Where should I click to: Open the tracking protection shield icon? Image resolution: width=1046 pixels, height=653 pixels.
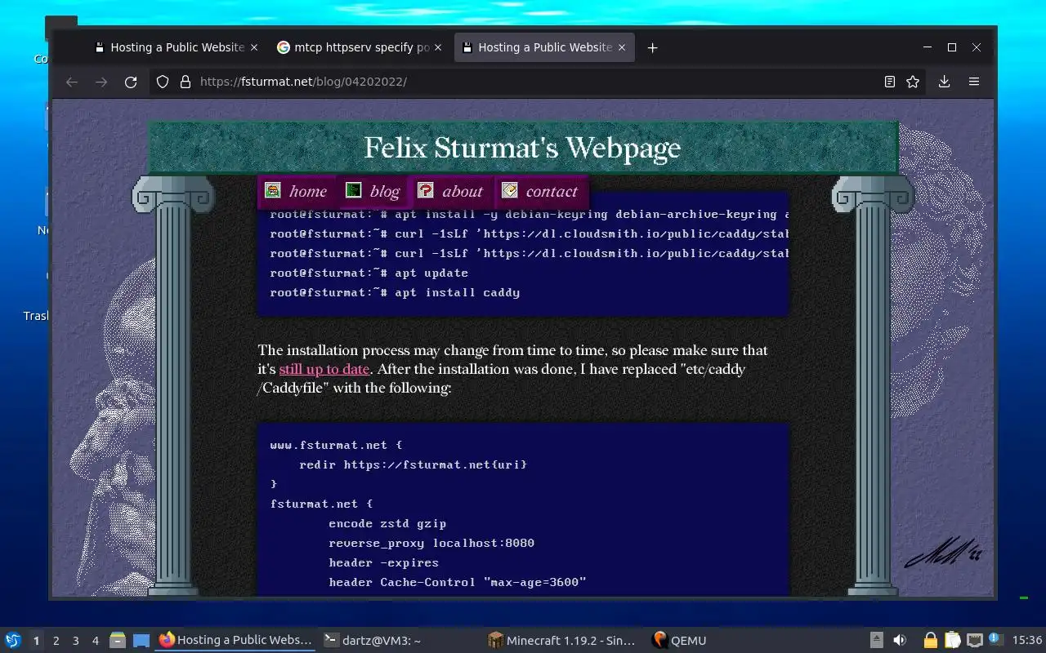163,82
